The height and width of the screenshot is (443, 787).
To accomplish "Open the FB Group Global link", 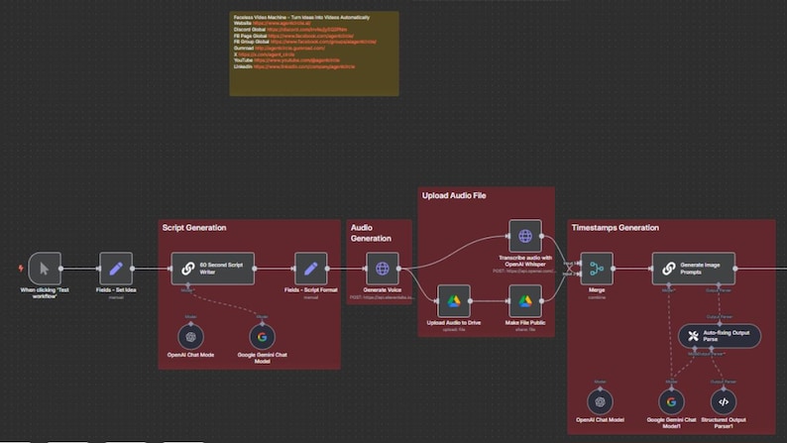I will coord(323,42).
